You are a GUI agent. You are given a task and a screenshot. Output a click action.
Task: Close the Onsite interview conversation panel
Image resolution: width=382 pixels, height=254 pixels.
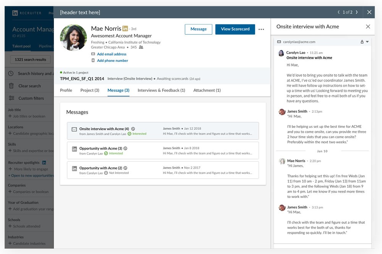368,27
